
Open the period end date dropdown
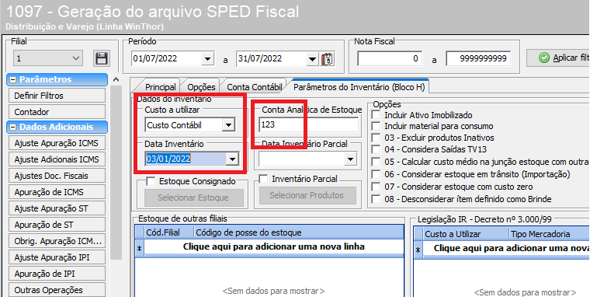coord(312,59)
